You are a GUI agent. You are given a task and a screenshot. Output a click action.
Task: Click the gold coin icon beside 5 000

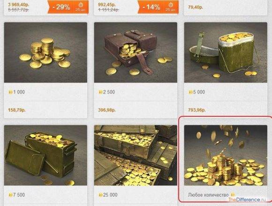tap(190, 92)
